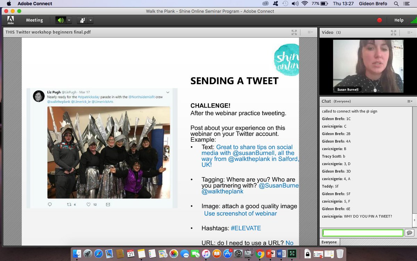
Task: Open Finder from the Dock
Action: point(77,253)
